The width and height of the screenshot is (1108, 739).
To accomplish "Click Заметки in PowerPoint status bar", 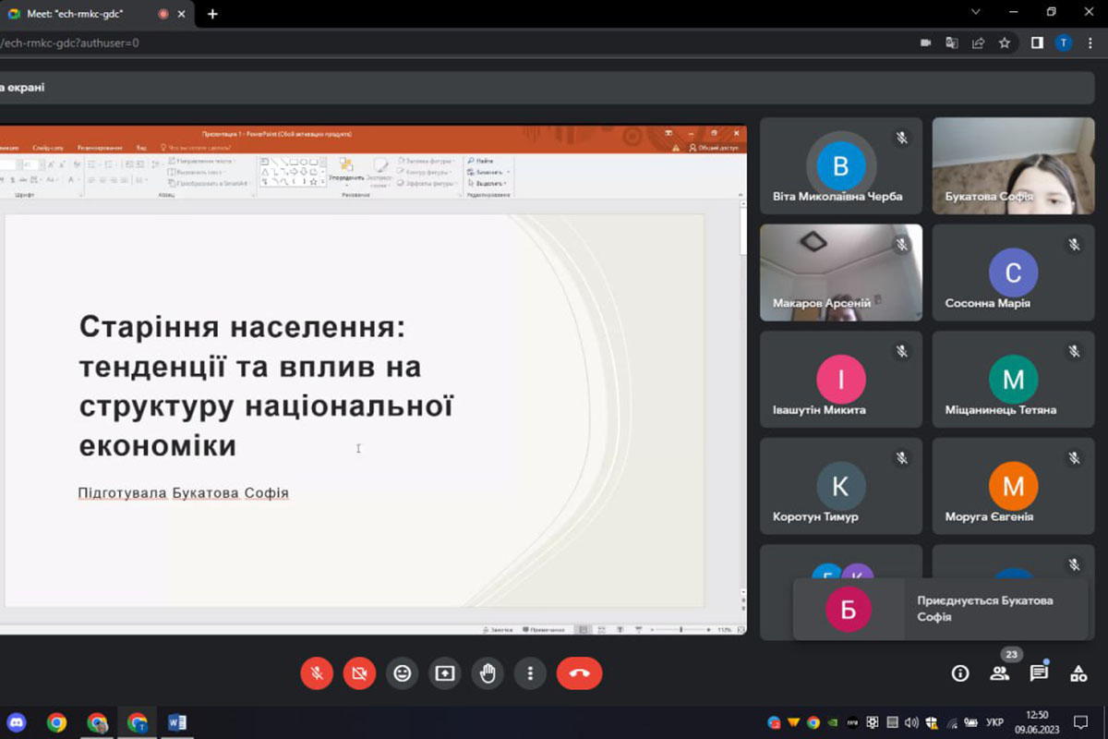I will pos(498,630).
